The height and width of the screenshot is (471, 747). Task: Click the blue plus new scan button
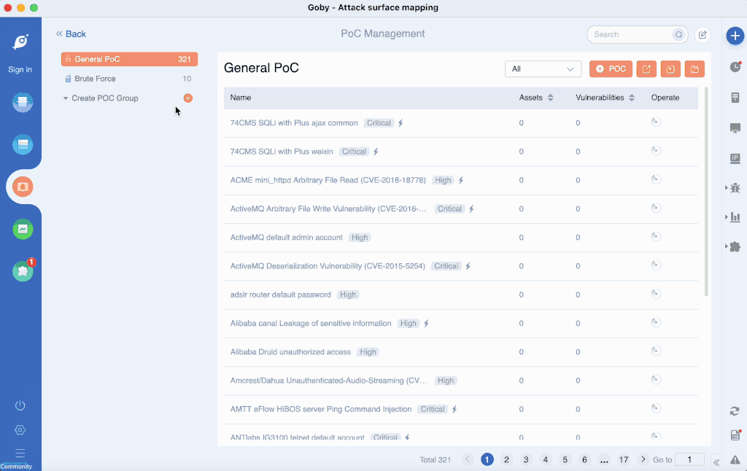click(x=735, y=36)
